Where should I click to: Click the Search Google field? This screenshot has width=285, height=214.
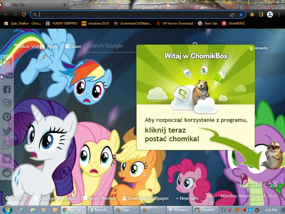(111, 46)
